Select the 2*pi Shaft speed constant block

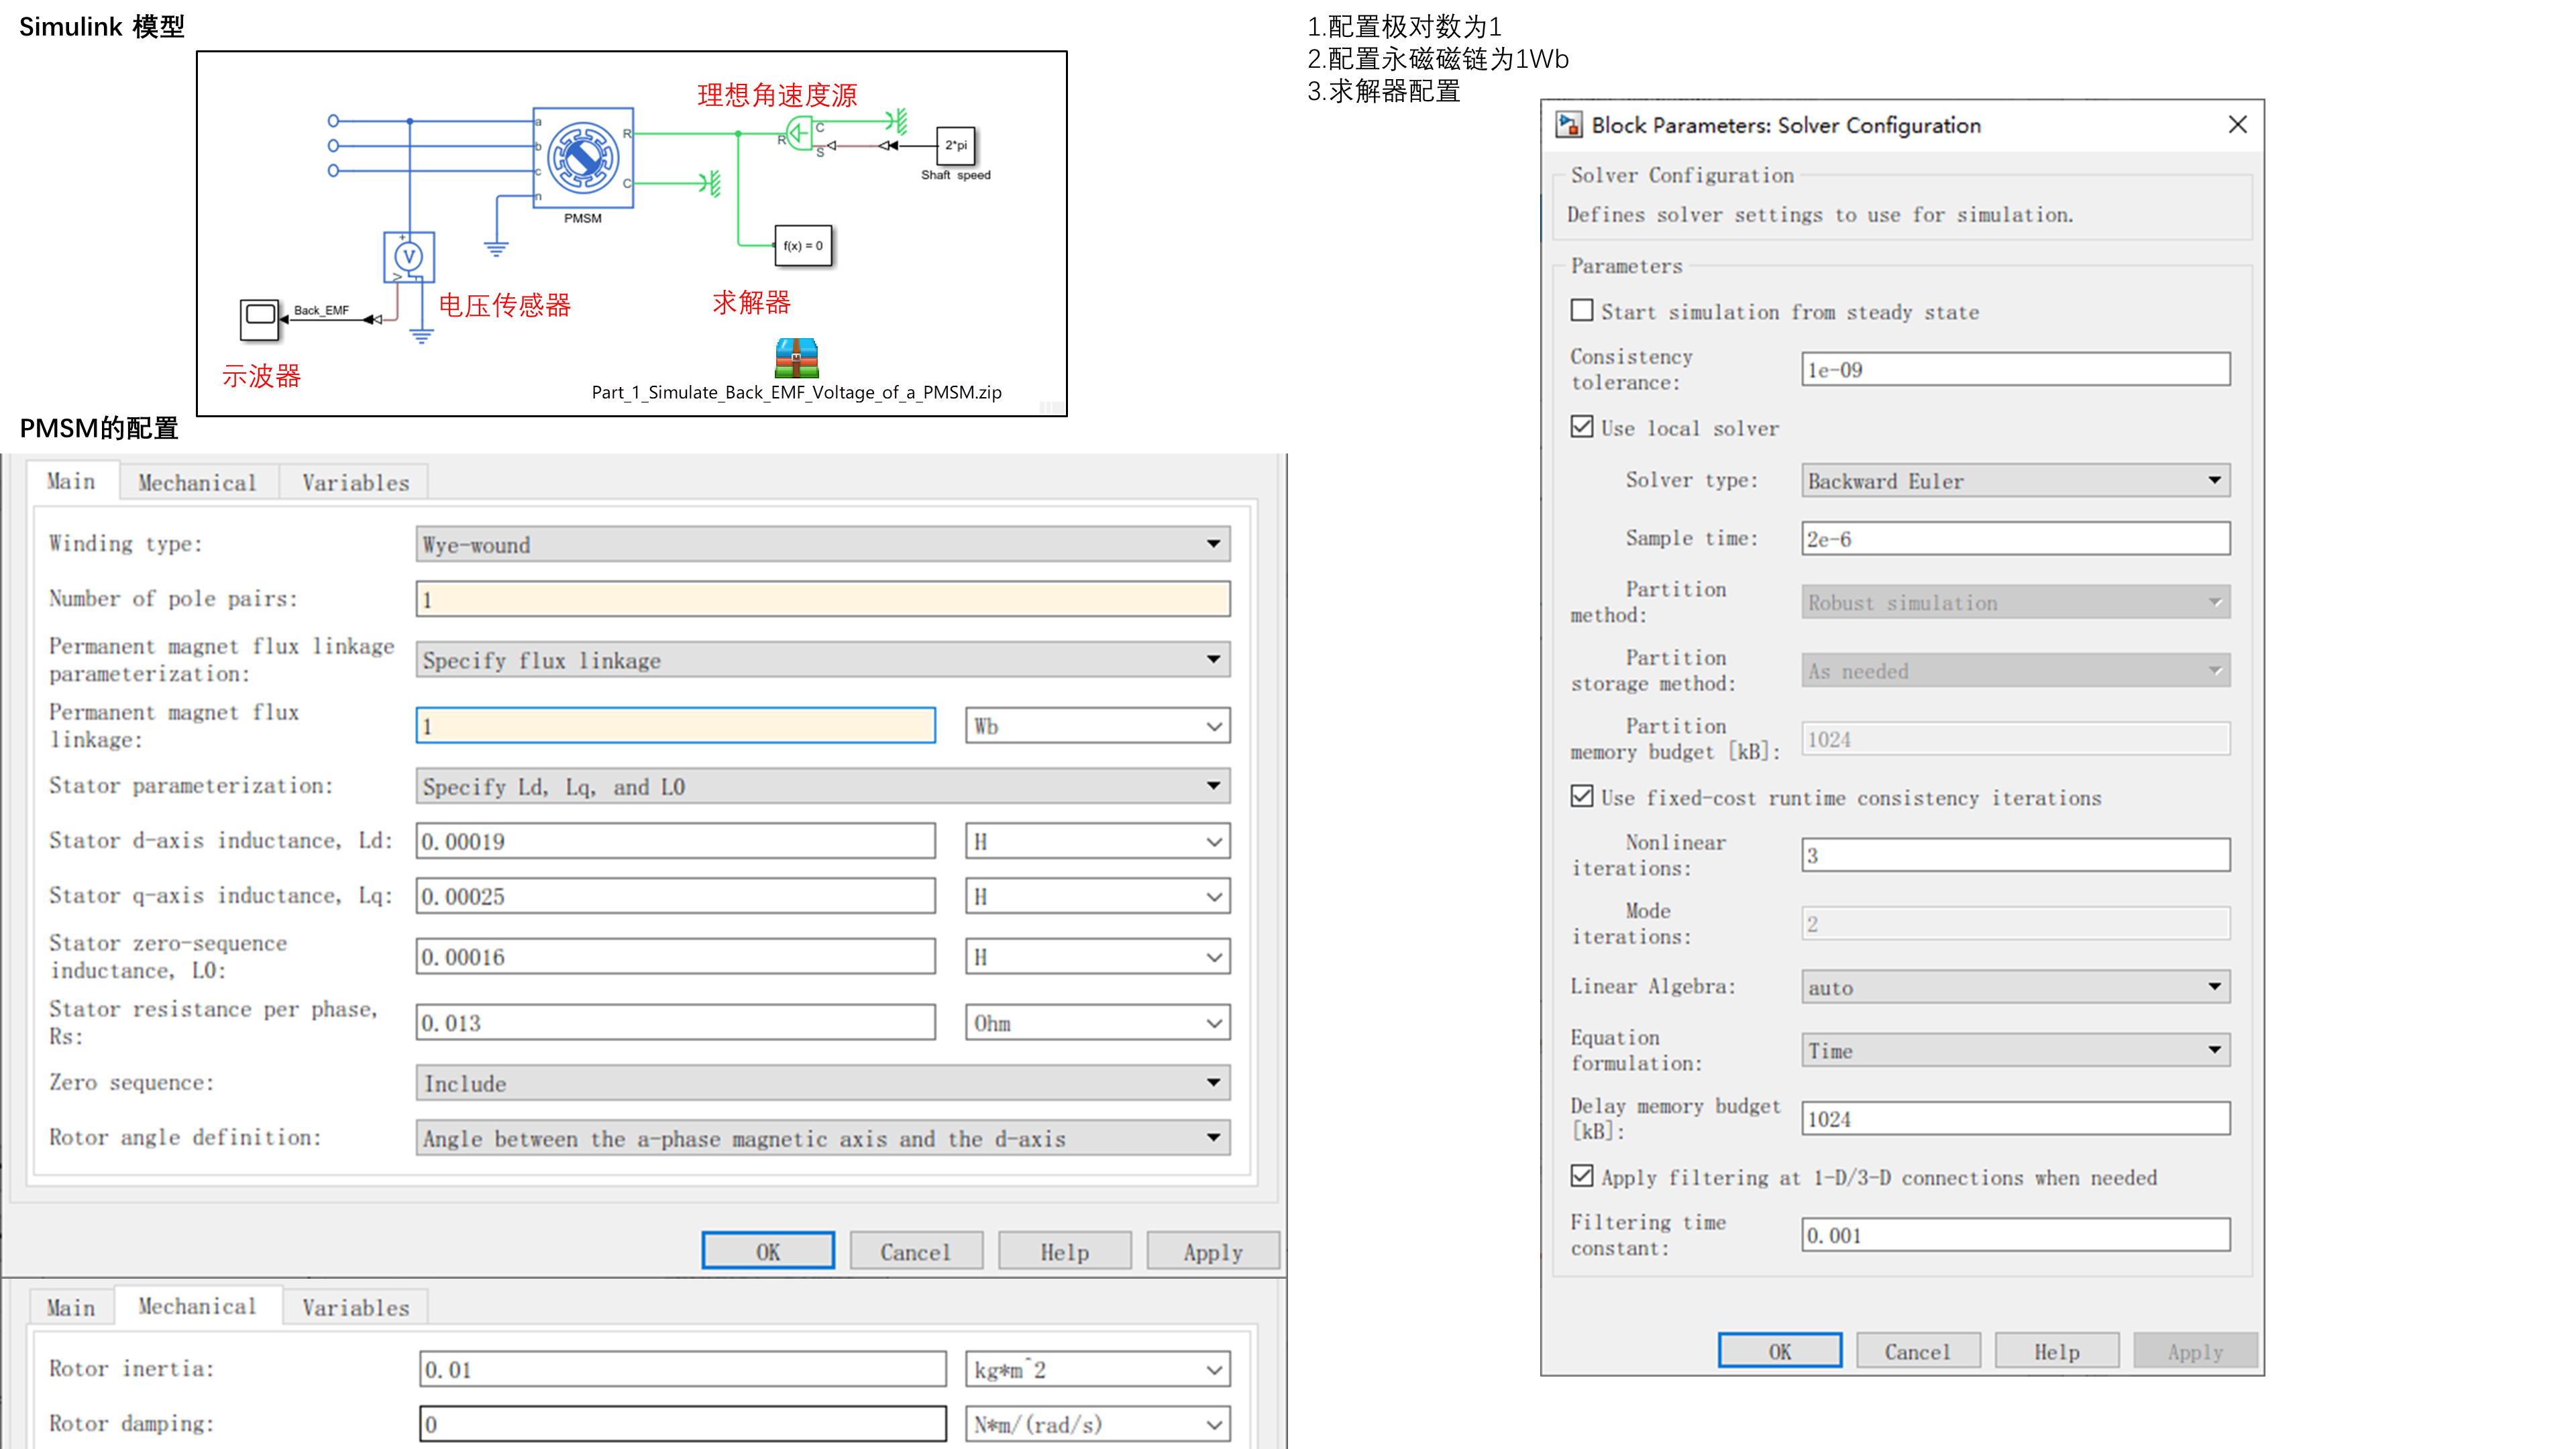pyautogui.click(x=956, y=145)
